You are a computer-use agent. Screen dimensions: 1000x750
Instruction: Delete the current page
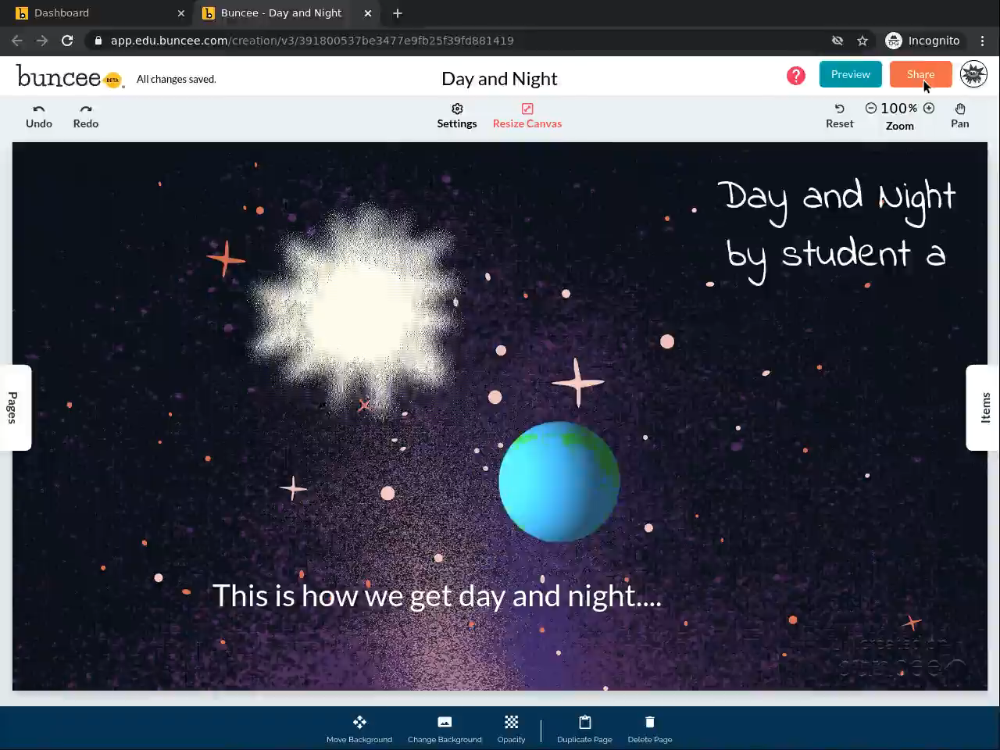[x=650, y=729]
